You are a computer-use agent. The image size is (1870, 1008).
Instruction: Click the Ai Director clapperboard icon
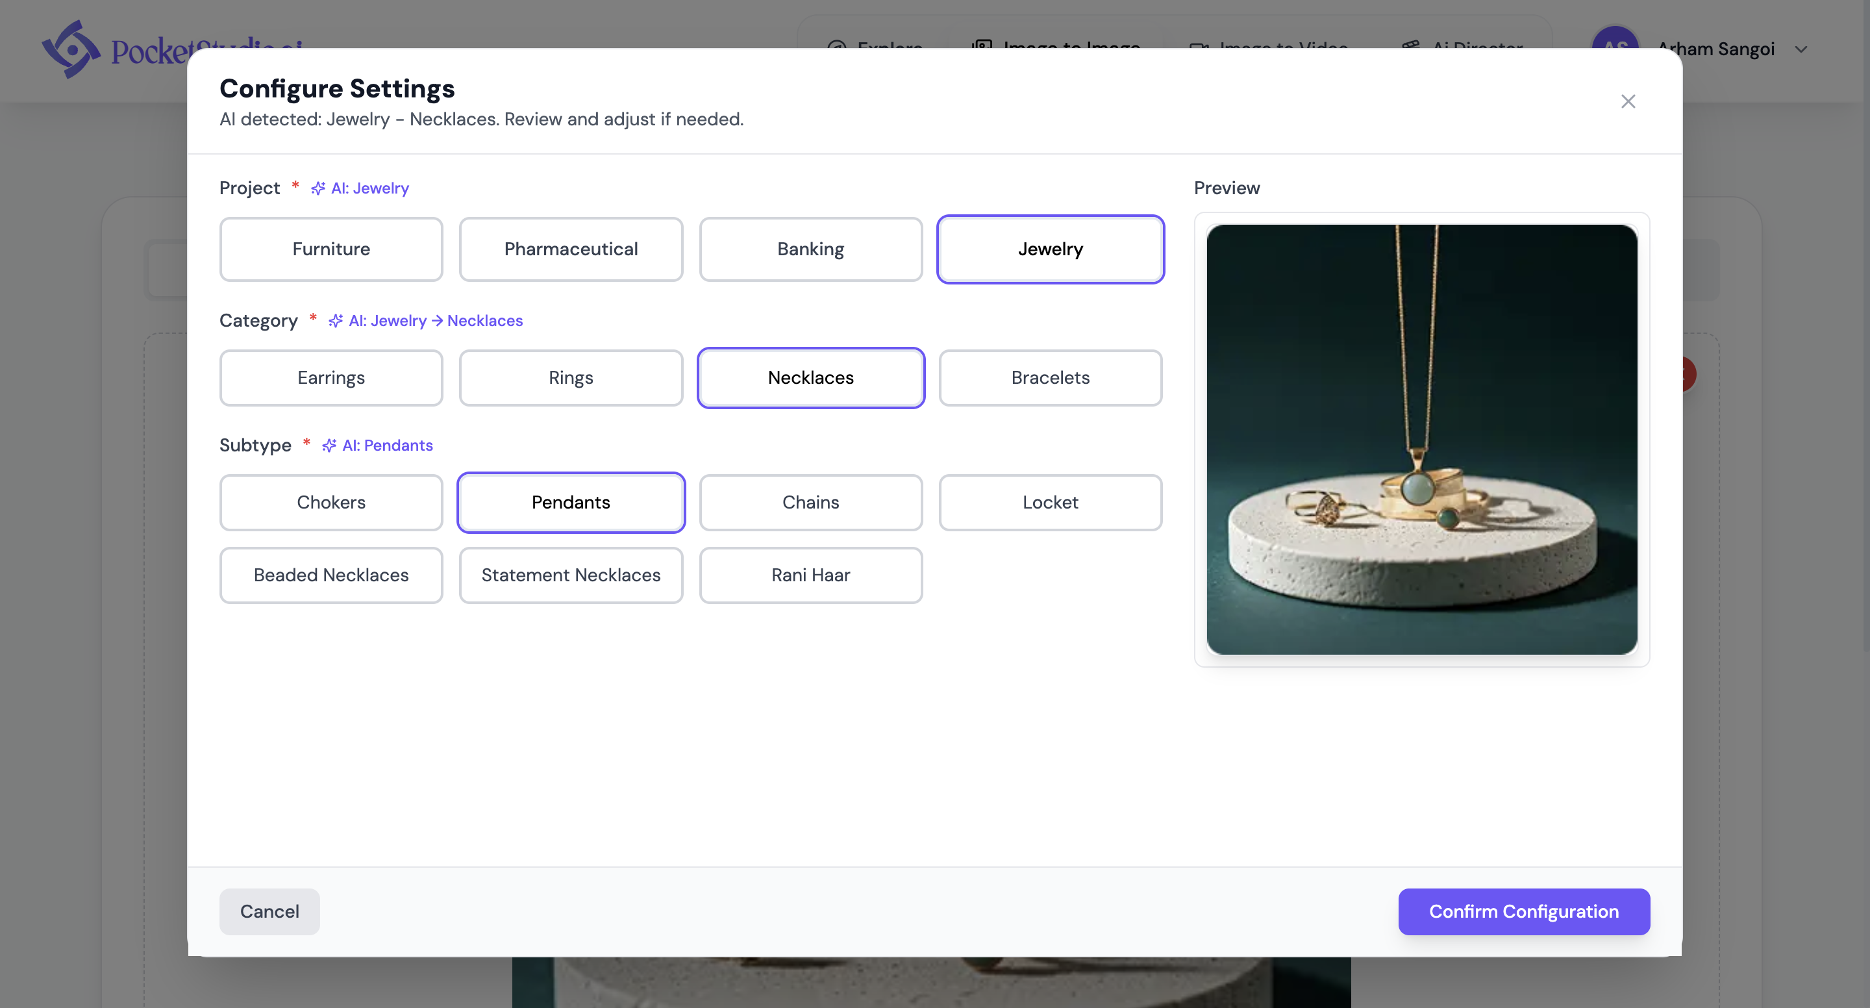1411,47
